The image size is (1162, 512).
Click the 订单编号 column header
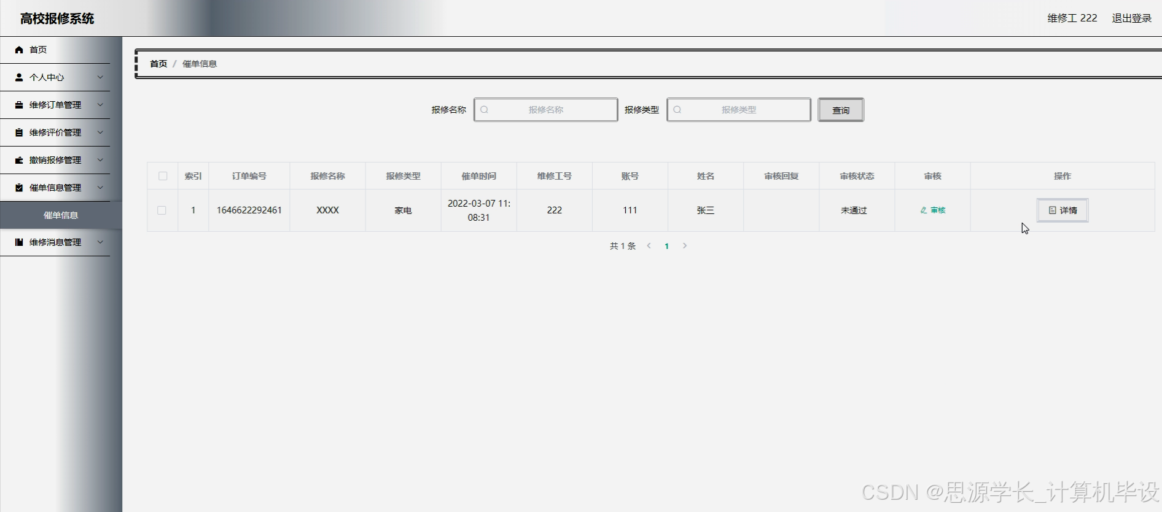tap(249, 176)
